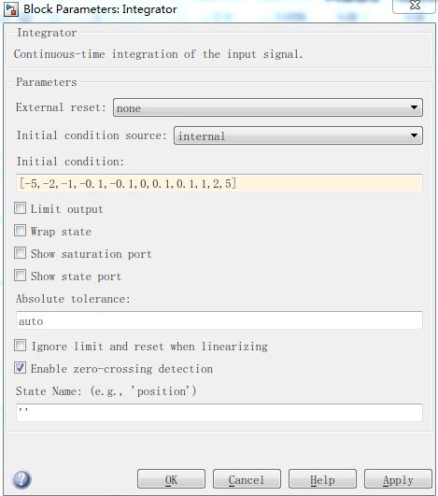Click the Simulink block icon in title bar
Image resolution: width=438 pixels, height=496 pixels.
coord(11,9)
